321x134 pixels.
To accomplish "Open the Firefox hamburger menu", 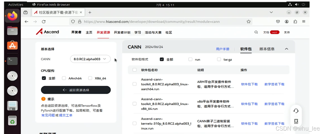I will [x=304, y=22].
